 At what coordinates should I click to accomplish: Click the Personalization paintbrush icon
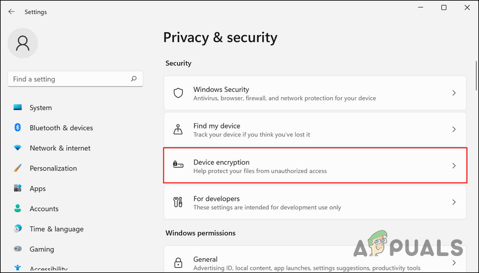click(18, 168)
